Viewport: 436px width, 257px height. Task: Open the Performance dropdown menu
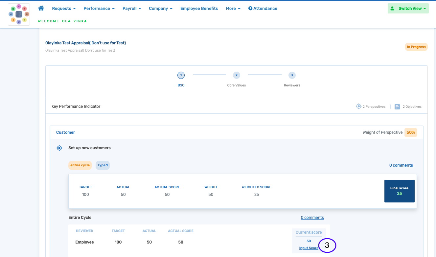(x=99, y=9)
